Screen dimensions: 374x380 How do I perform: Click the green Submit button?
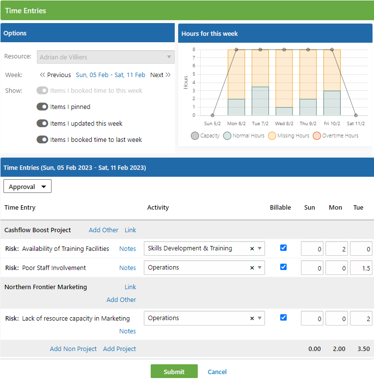point(174,372)
